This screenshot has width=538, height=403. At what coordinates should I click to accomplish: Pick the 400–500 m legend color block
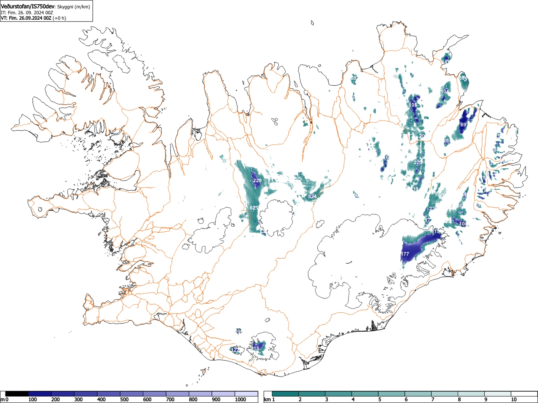coord(109,394)
